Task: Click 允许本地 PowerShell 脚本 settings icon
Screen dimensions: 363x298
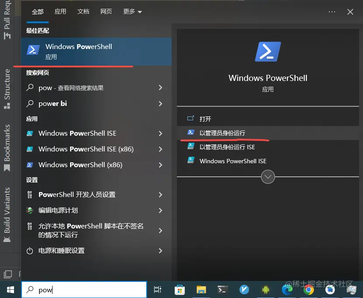Action: click(30, 226)
